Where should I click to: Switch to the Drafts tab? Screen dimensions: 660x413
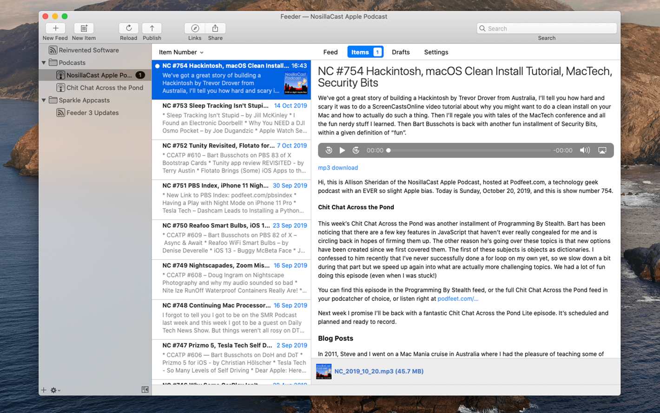(401, 52)
